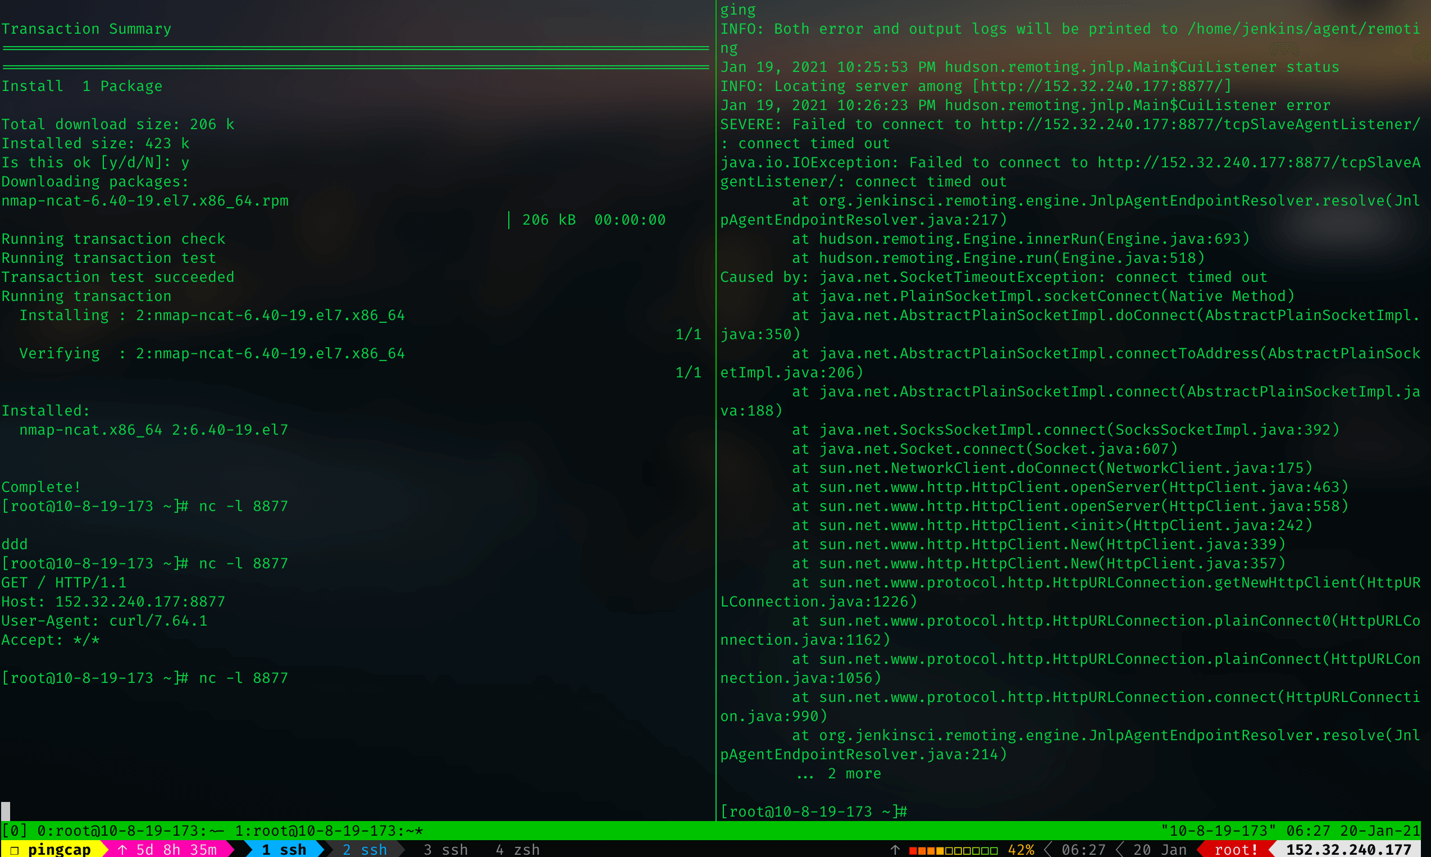1431x857 pixels.
Task: Click the 'ddd' output line
Action: pyautogui.click(x=15, y=544)
